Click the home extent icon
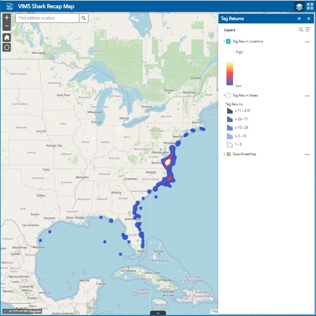316x316 pixels. [7, 37]
